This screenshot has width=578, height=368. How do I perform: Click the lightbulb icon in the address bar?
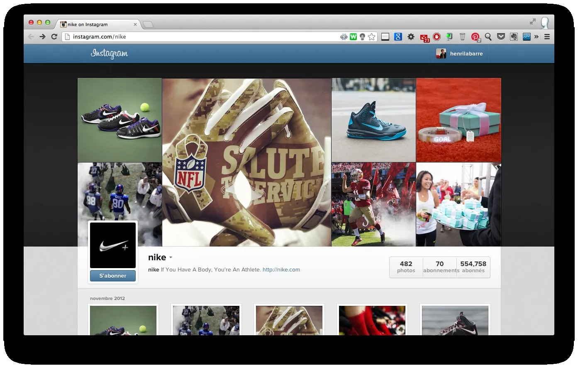pyautogui.click(x=362, y=37)
